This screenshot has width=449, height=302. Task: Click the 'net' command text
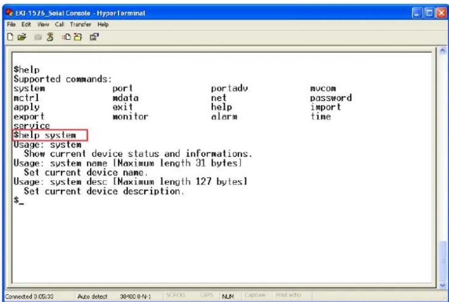[219, 98]
